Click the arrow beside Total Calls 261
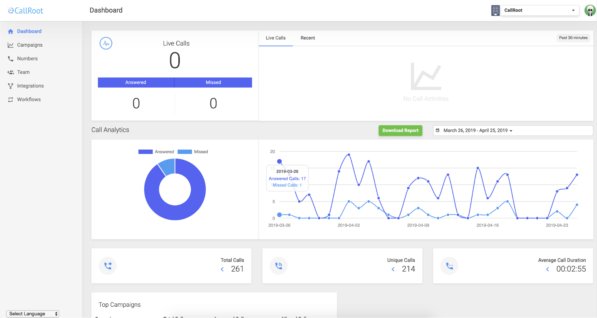Image resolution: width=597 pixels, height=318 pixels. pos(222,269)
